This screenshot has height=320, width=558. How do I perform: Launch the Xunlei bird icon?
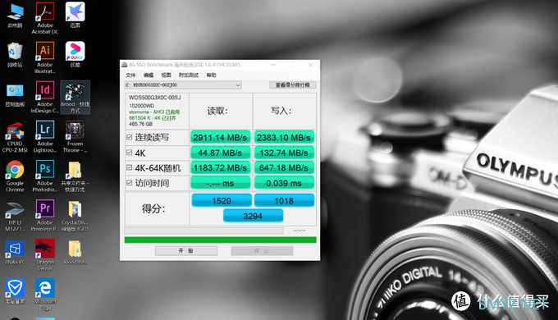pos(75,16)
